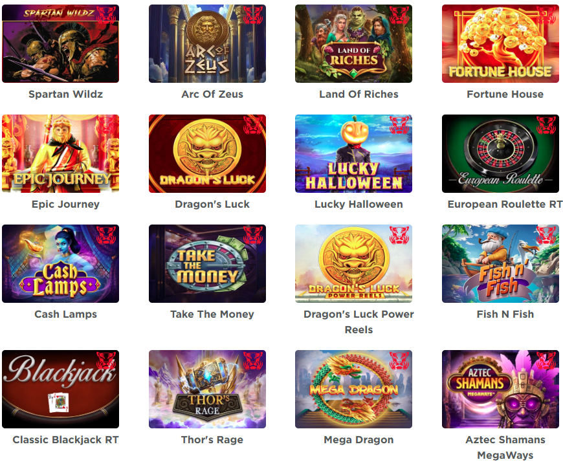
Task: Open the Spartan Wildz game thumbnail
Action: point(60,44)
